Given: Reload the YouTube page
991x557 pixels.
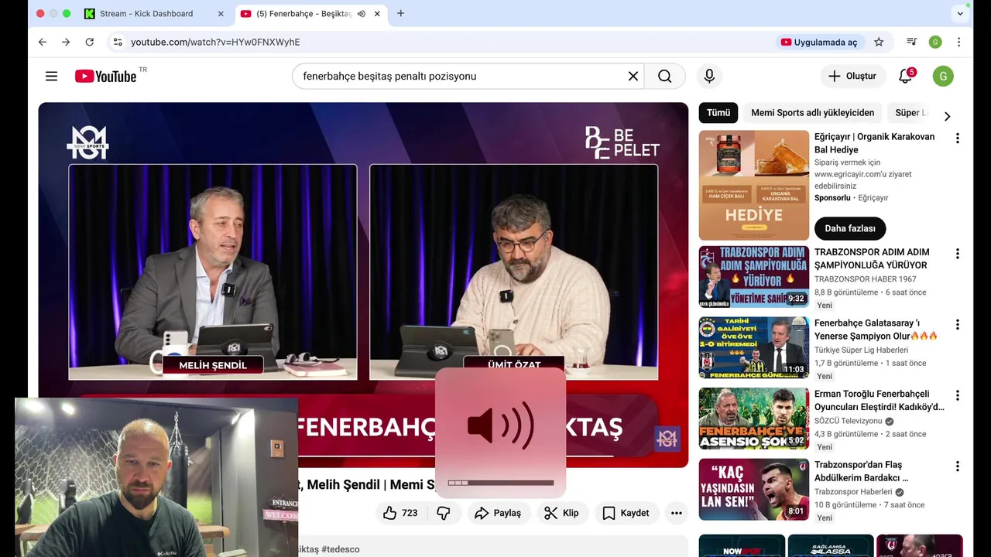Looking at the screenshot, I should tap(90, 42).
